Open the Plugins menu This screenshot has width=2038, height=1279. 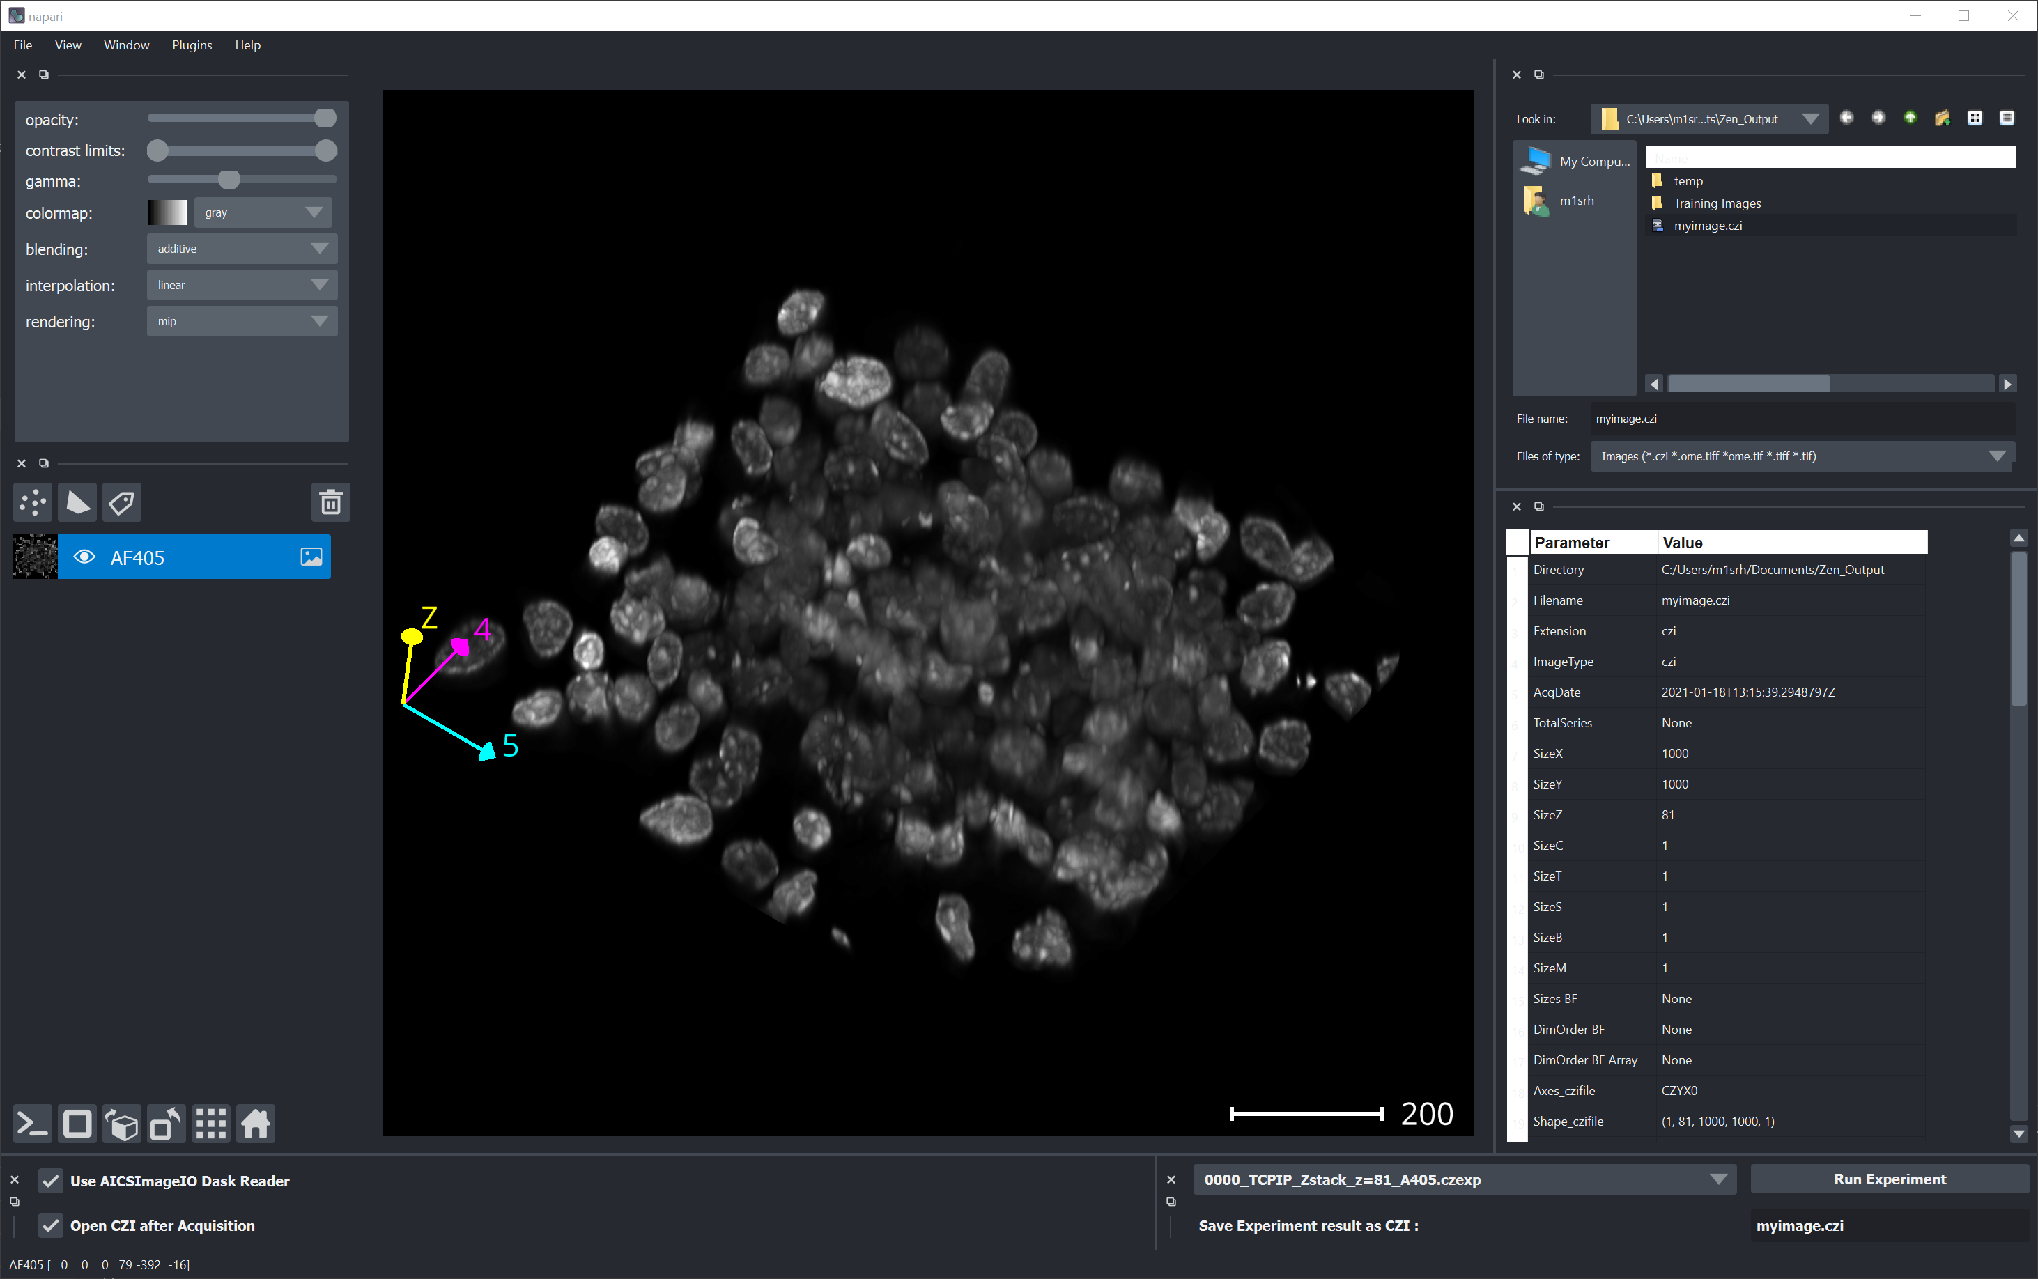click(192, 45)
